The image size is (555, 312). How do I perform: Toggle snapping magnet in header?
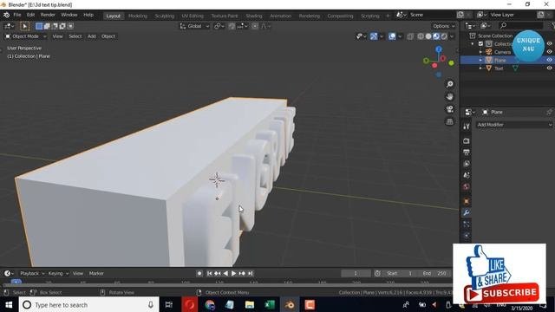(x=232, y=26)
